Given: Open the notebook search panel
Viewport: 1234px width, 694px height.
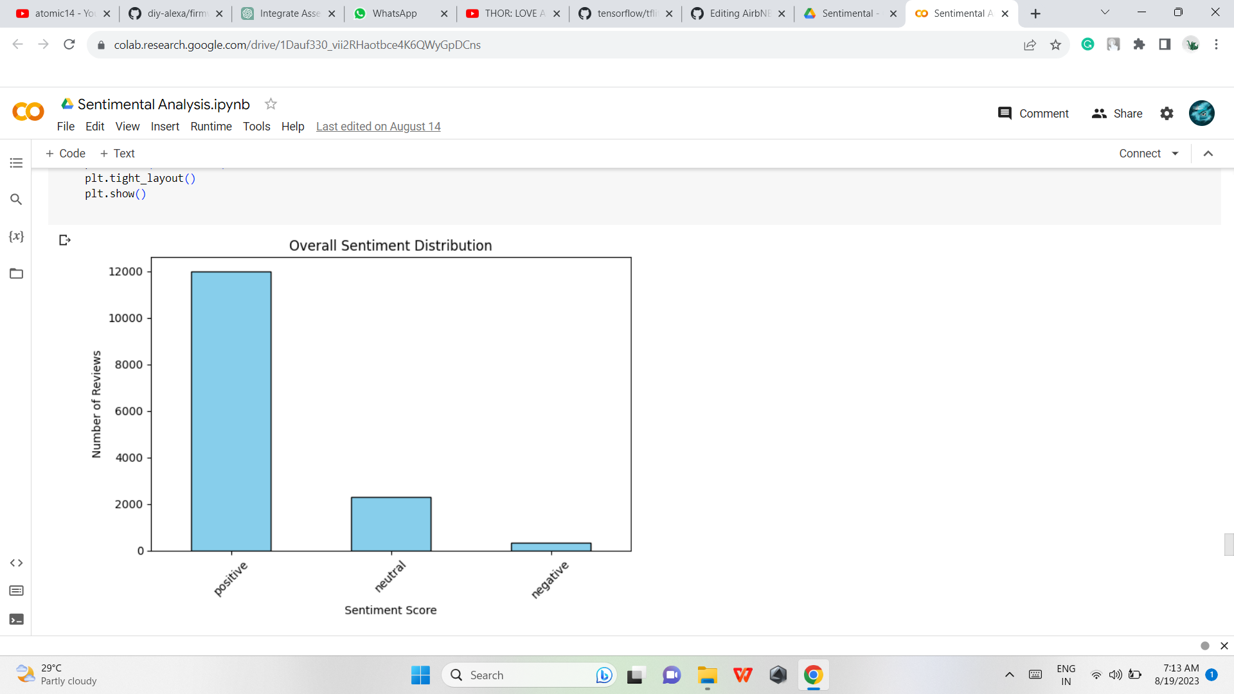Looking at the screenshot, I should pyautogui.click(x=16, y=199).
